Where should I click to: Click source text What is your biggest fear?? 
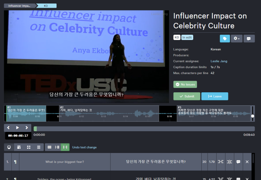click(x=65, y=162)
